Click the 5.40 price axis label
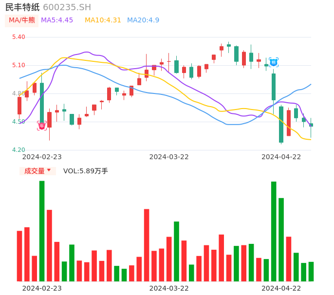 tap(19, 37)
